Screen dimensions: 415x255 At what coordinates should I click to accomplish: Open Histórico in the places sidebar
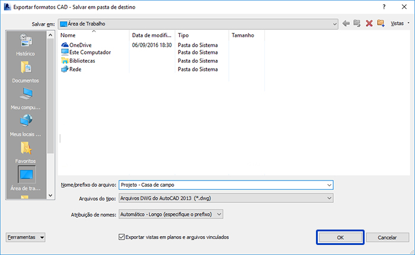click(x=25, y=44)
